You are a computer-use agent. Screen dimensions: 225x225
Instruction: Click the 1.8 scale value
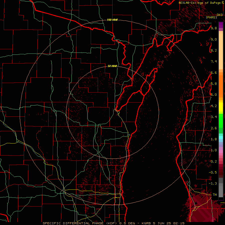click(214, 139)
